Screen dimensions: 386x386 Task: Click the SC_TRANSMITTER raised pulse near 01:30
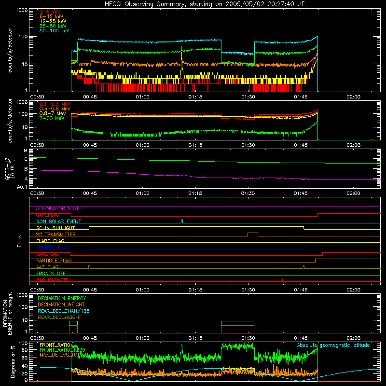click(253, 234)
